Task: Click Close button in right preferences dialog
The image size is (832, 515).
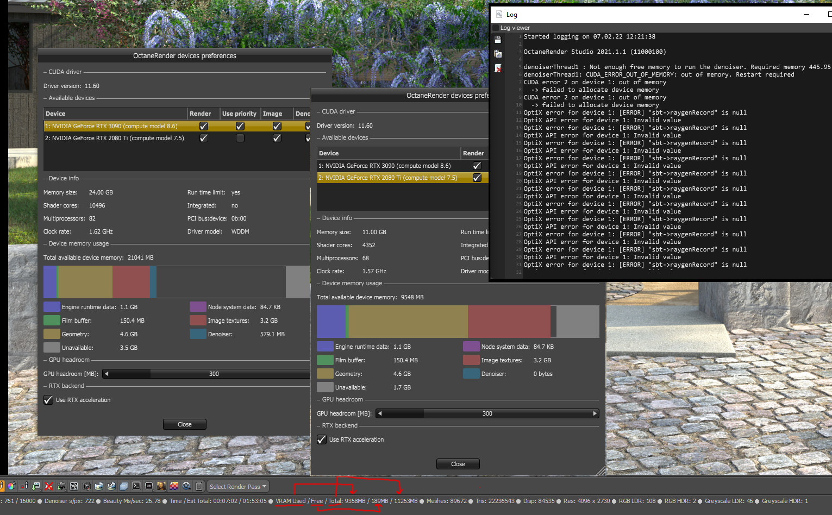Action: point(458,464)
